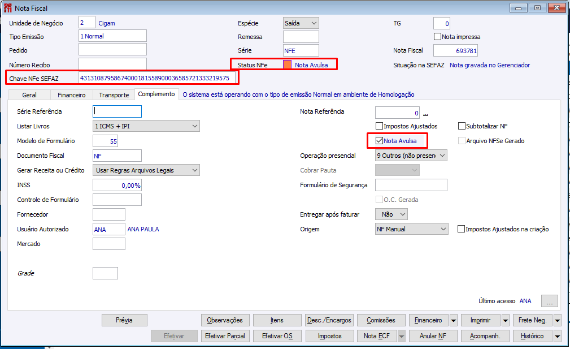Expand the arrow next to Histórico button
The image size is (570, 349).
(x=557, y=336)
